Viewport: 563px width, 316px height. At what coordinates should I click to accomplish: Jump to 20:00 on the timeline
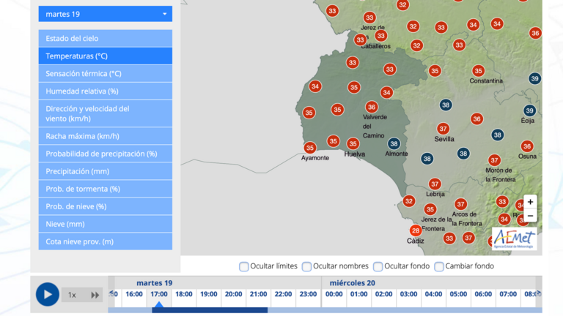tap(233, 294)
